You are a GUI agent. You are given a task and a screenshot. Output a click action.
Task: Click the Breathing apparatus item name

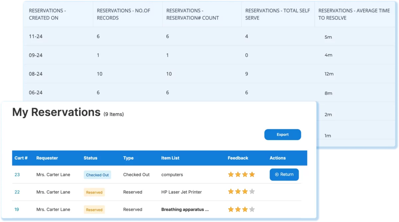tap(185, 209)
